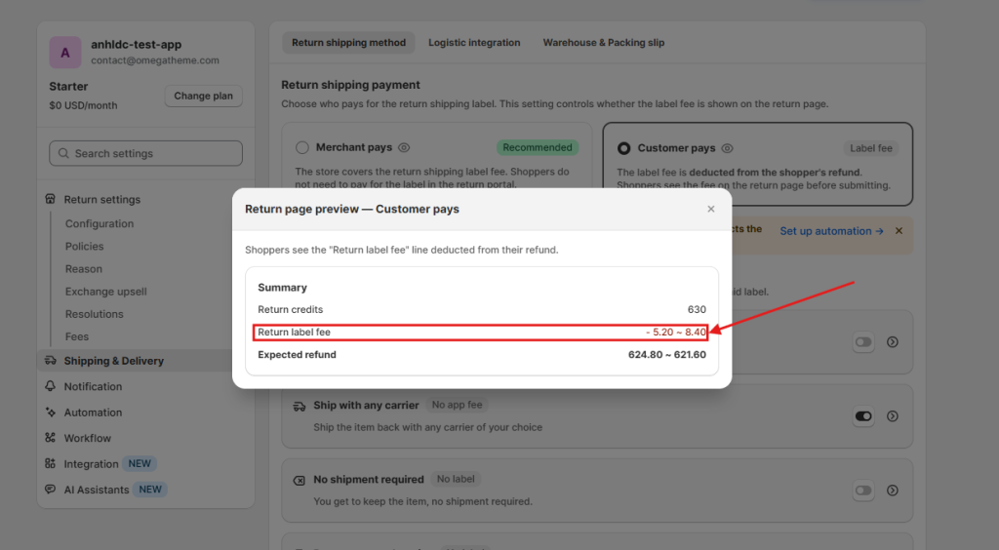999x550 pixels.
Task: Open the Fees settings page
Action: coord(77,336)
